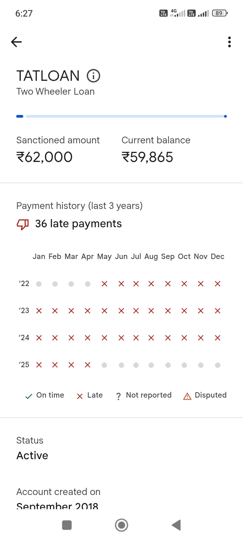Tap the January '23 late mark
This screenshot has height=541, width=243.
click(39, 311)
